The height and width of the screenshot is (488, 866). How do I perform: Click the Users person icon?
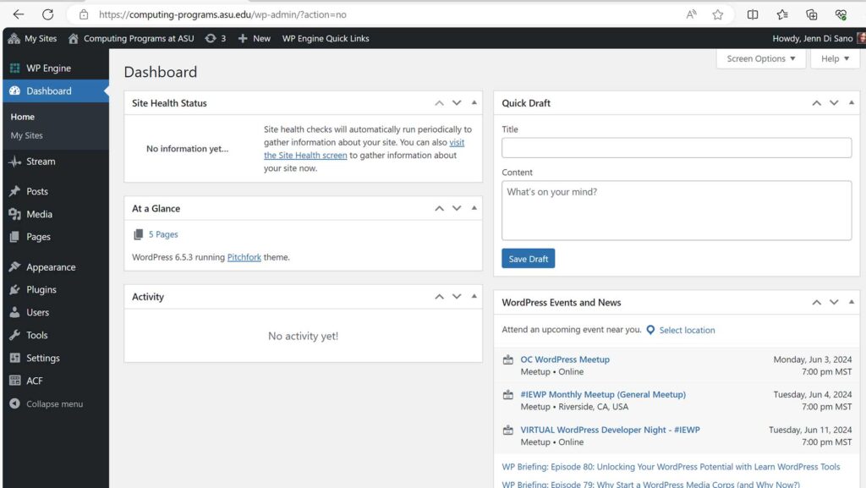(15, 312)
